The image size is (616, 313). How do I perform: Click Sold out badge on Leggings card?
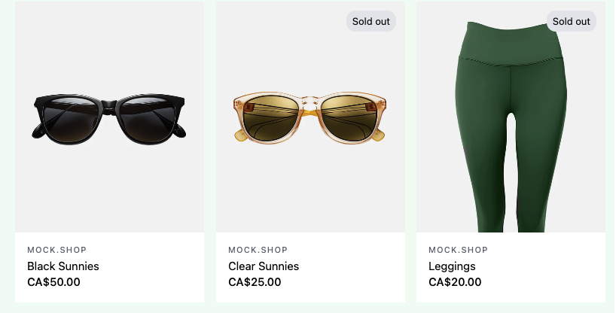[x=571, y=21]
